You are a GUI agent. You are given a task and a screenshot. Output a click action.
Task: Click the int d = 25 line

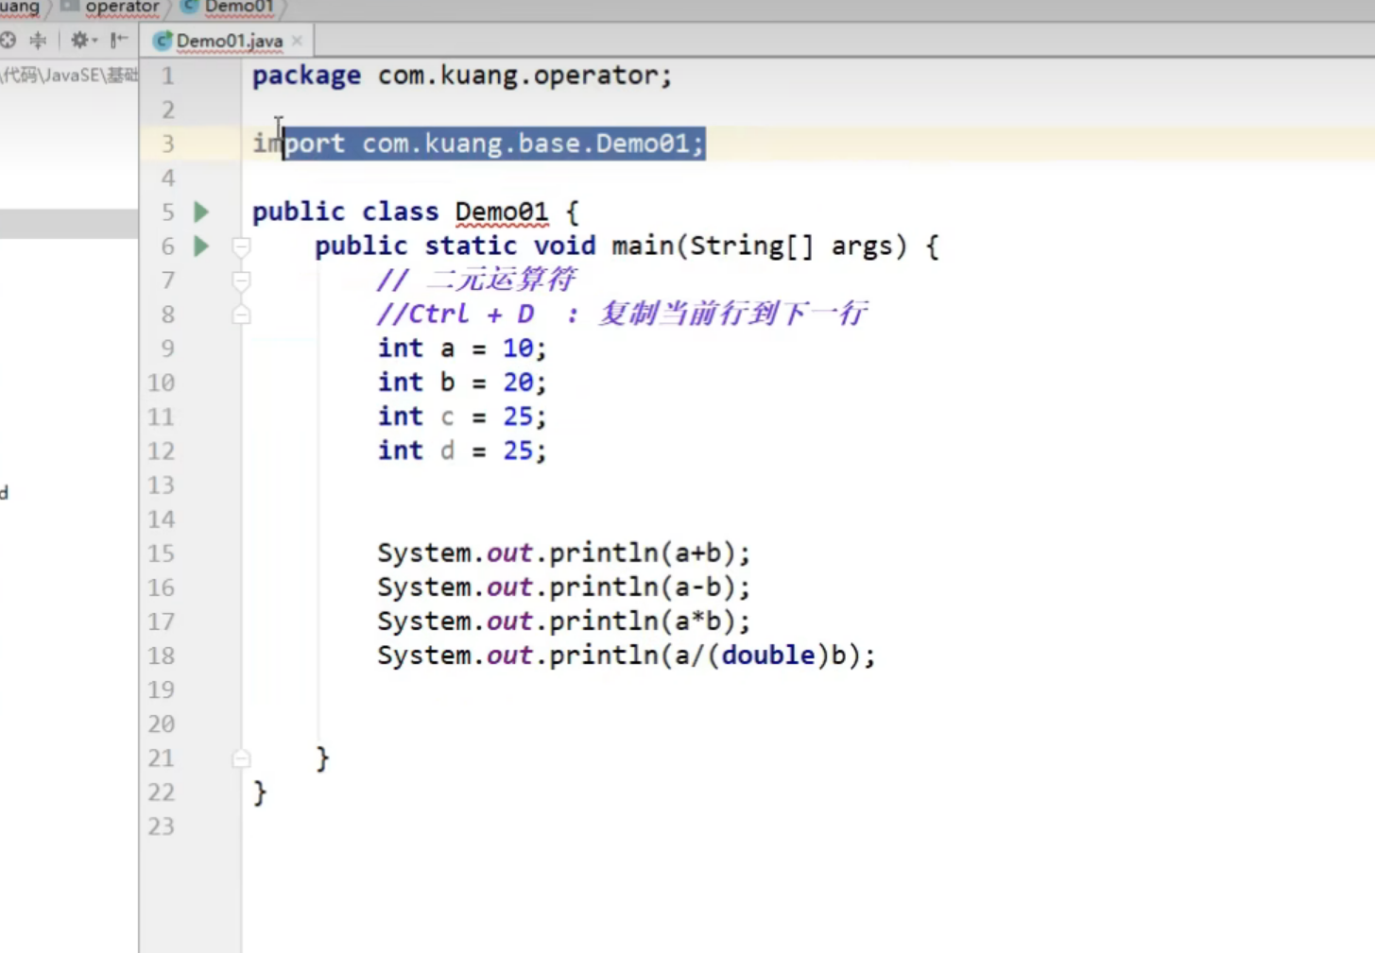click(x=462, y=451)
